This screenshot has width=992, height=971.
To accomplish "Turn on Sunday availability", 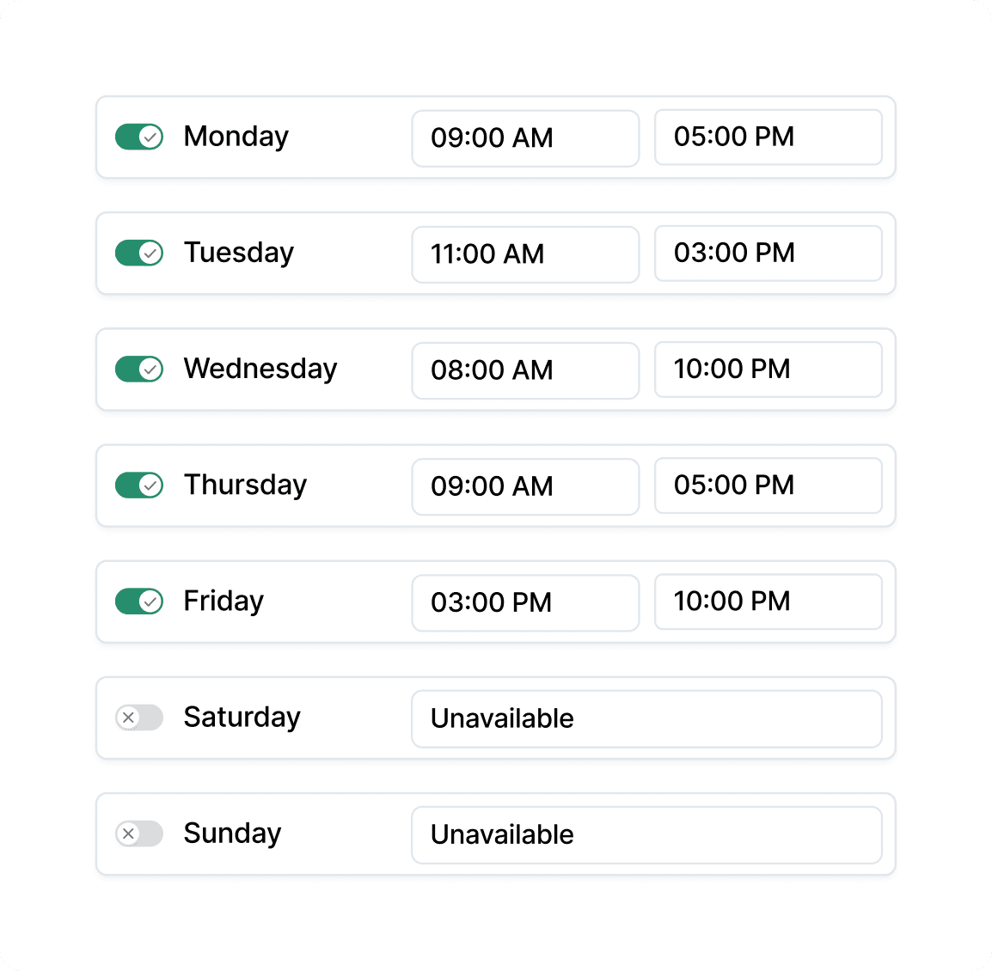I will tap(138, 834).
